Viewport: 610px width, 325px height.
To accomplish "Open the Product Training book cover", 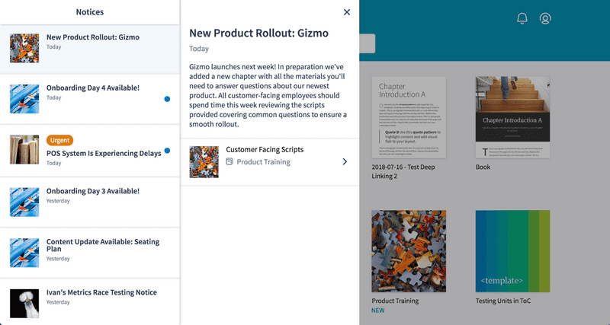I will pyautogui.click(x=409, y=251).
